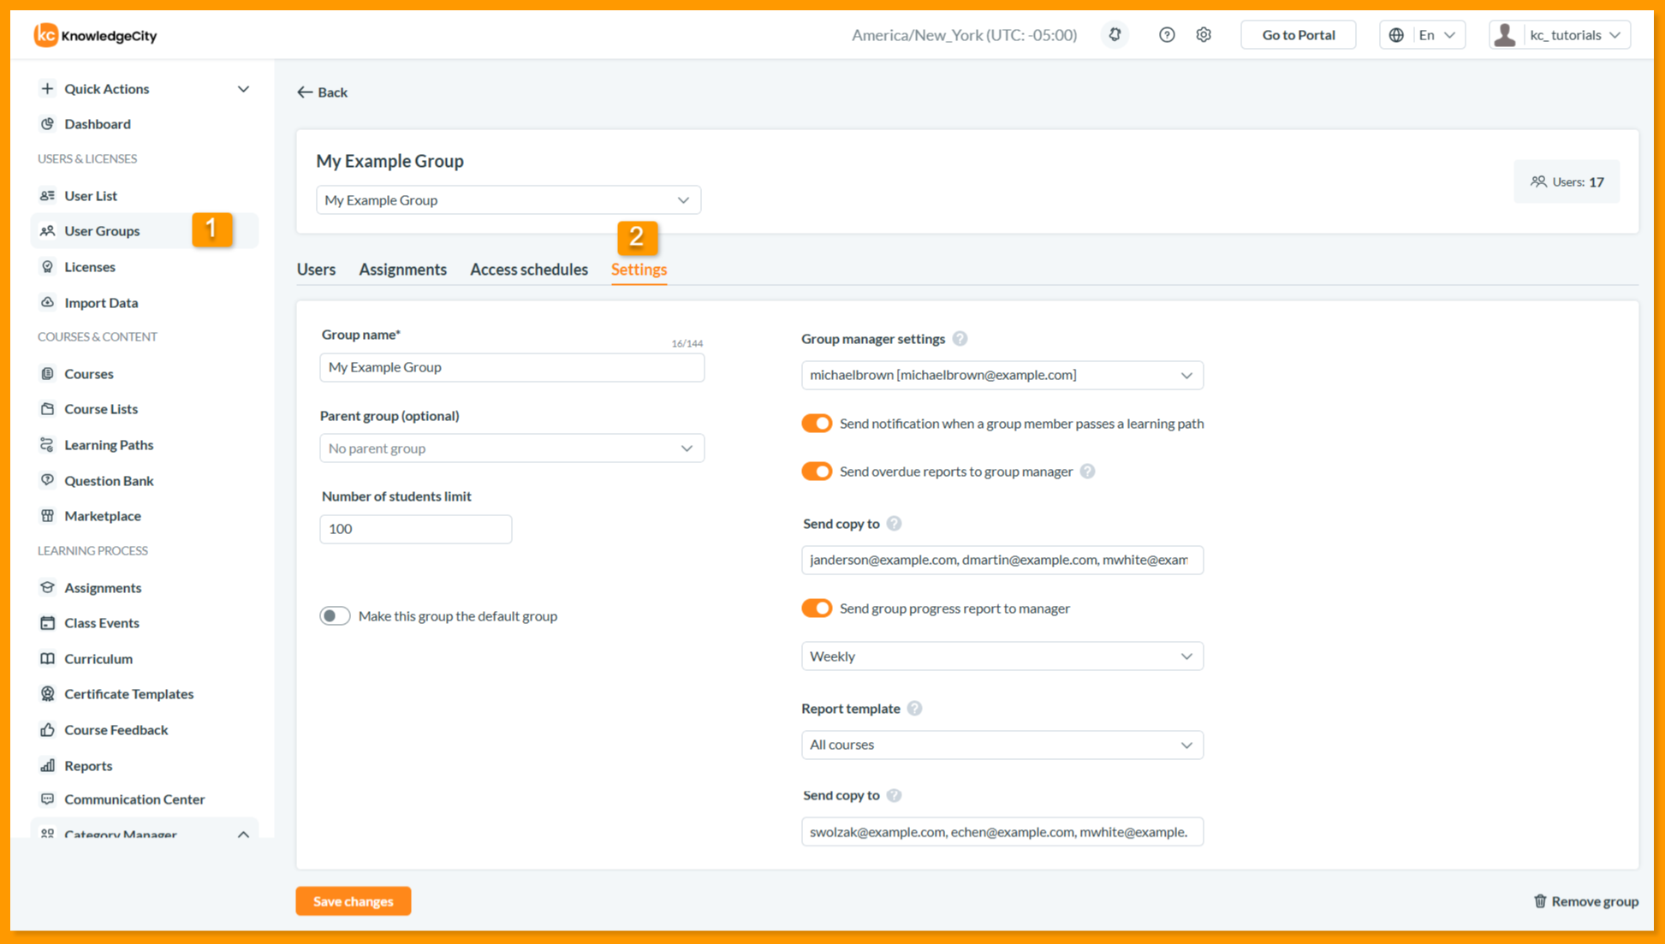The height and width of the screenshot is (944, 1665).
Task: Open the Parent group dropdown
Action: pos(512,448)
